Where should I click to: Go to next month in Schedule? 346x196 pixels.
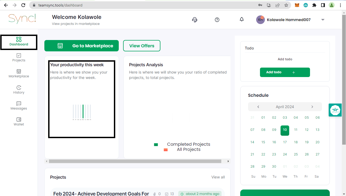(312, 107)
